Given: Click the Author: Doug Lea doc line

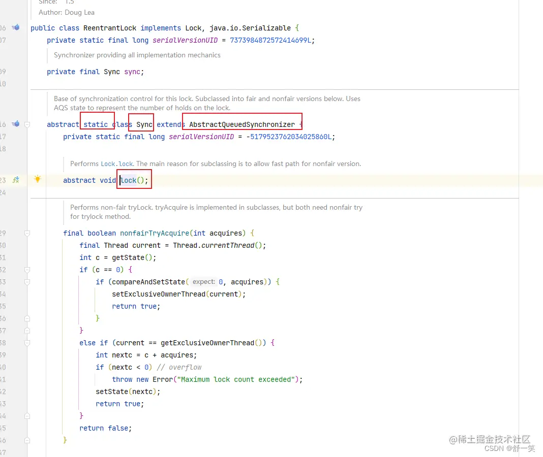Looking at the screenshot, I should pos(67,13).
